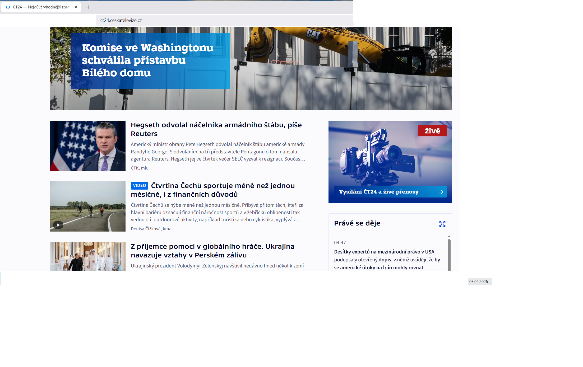Close the ČT24 browser tab
Viewport: 583px width, 367px height.
click(x=76, y=7)
